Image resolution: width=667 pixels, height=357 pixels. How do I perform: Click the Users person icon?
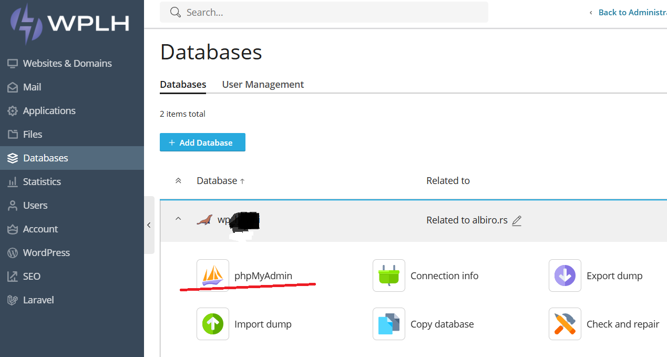pos(13,206)
